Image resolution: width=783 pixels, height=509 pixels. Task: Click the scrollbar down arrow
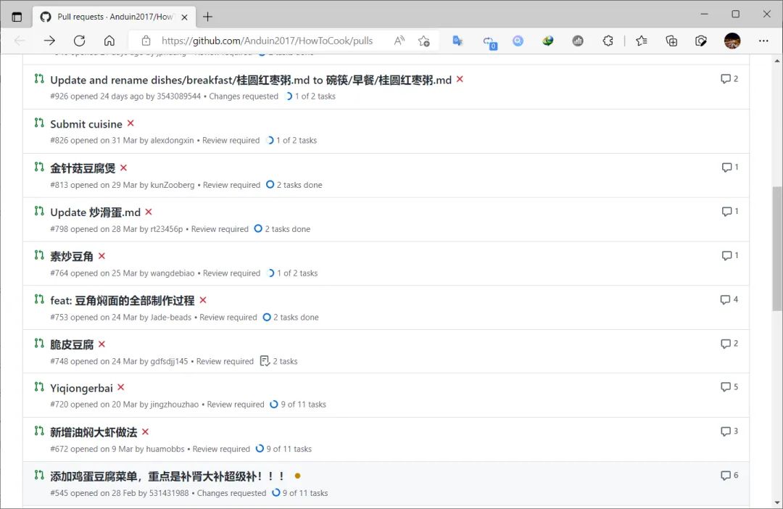click(777, 502)
